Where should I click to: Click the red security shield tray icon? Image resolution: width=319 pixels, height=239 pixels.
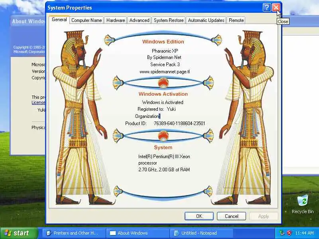click(289, 233)
